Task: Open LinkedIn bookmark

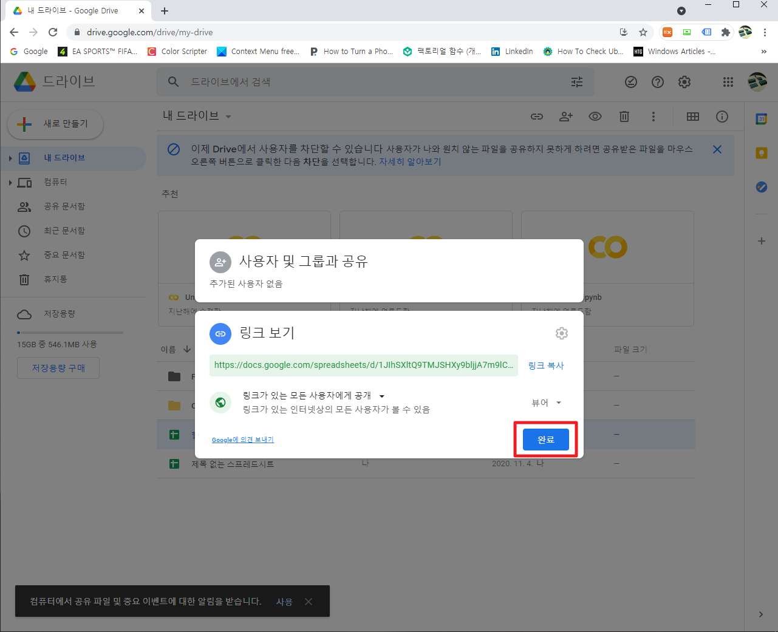Action: (512, 52)
